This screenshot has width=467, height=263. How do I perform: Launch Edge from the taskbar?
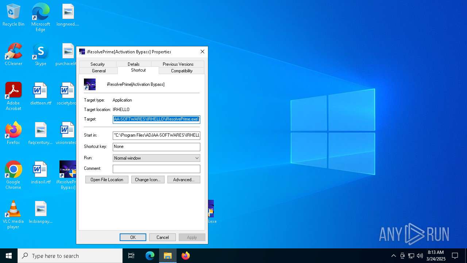coord(150,256)
